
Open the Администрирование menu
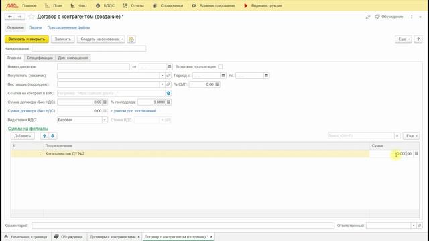coord(213,6)
